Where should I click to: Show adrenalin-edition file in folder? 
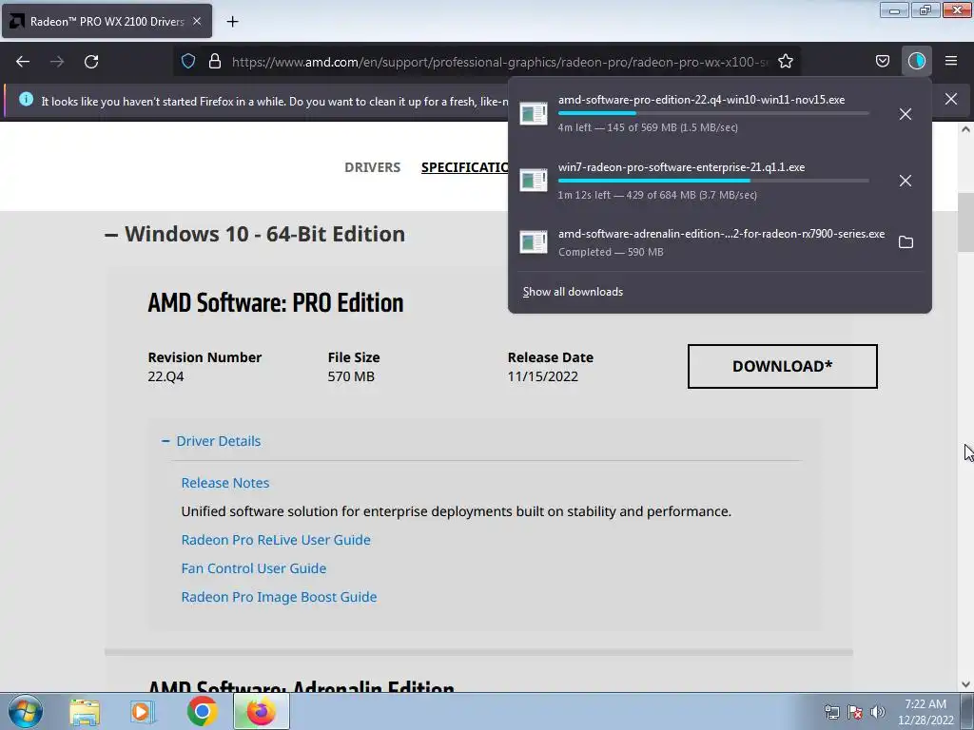906,242
